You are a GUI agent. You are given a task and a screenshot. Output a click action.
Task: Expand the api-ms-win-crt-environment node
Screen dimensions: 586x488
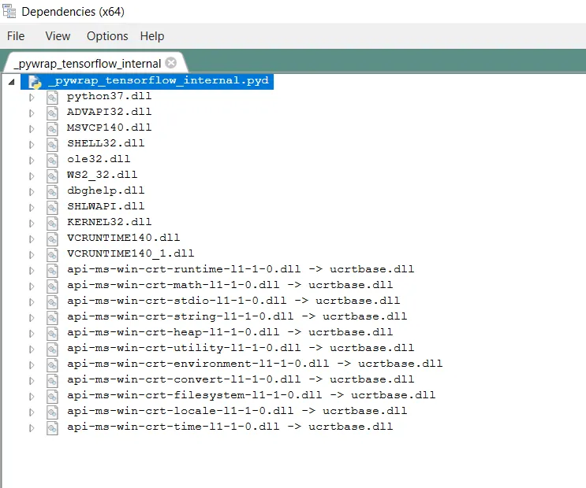tap(32, 365)
